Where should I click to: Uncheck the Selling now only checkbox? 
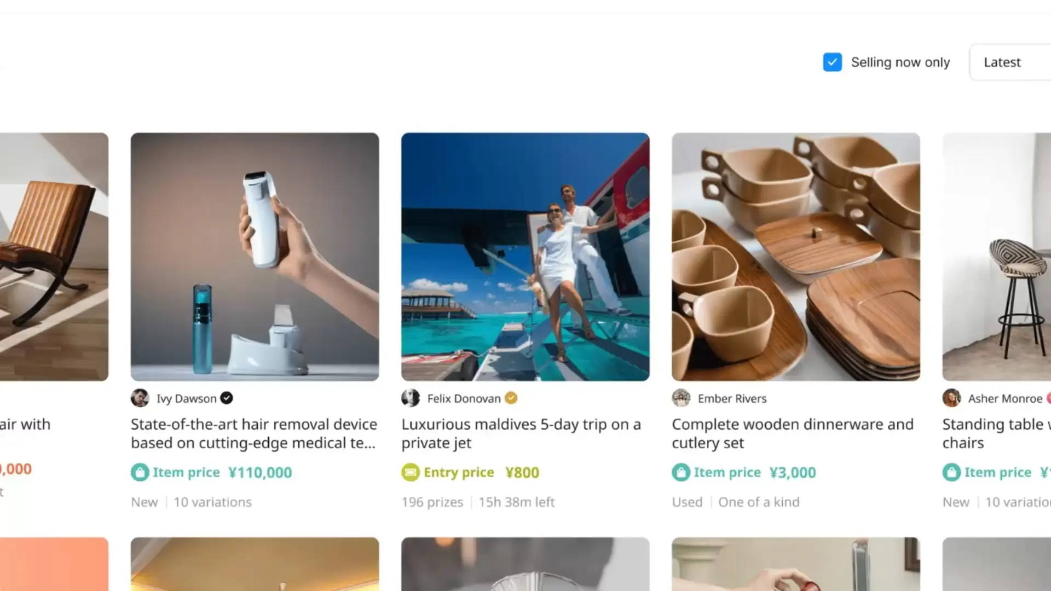[832, 62]
